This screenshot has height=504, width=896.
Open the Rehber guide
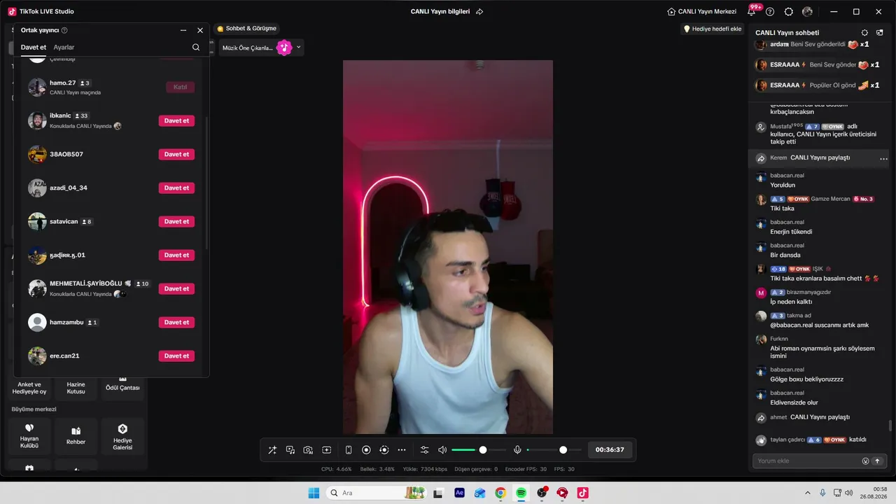[76, 436]
